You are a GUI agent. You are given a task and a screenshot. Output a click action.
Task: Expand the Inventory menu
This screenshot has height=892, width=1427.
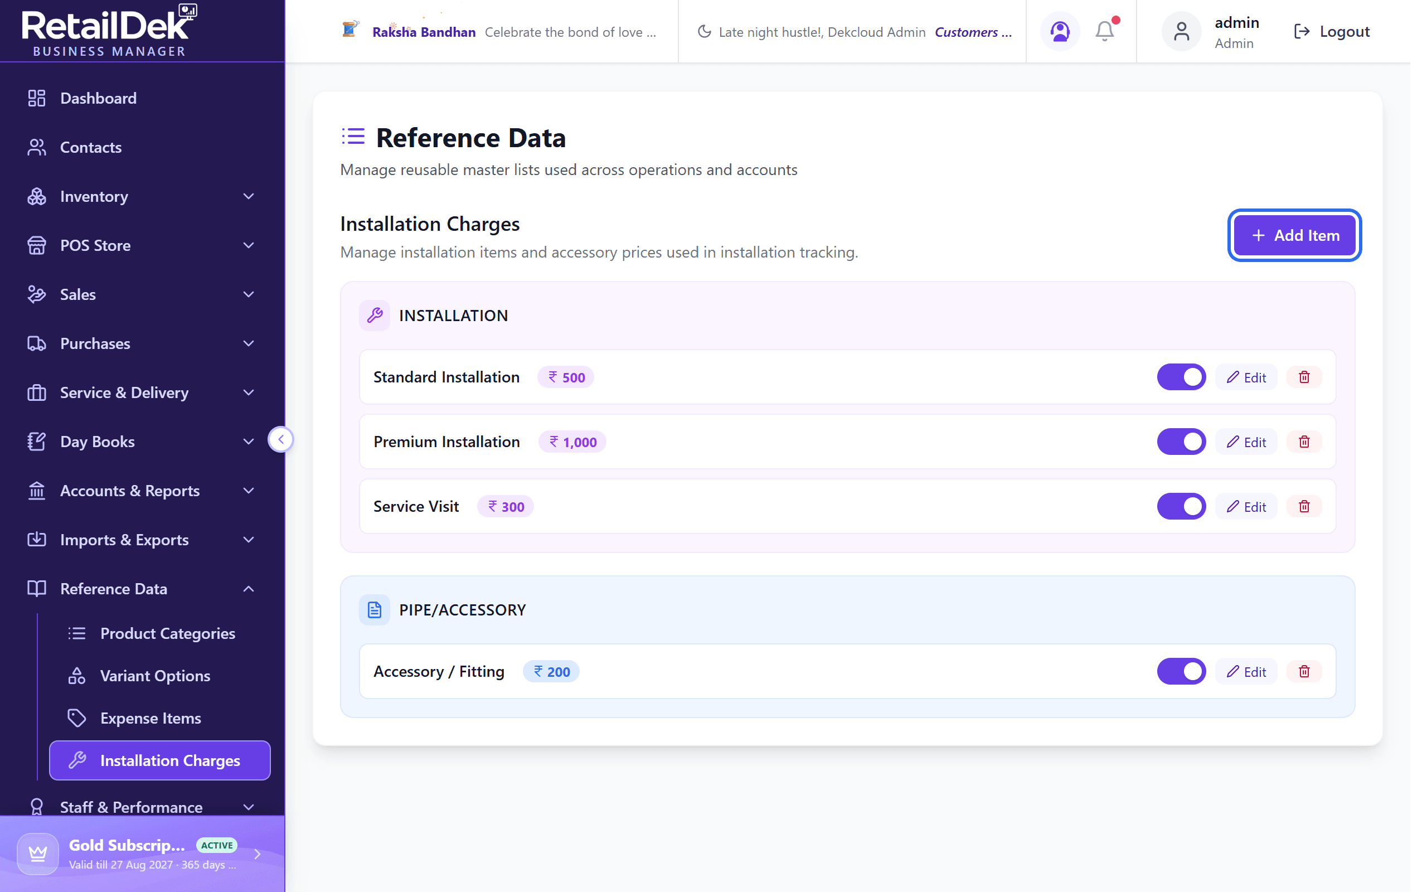tap(142, 196)
